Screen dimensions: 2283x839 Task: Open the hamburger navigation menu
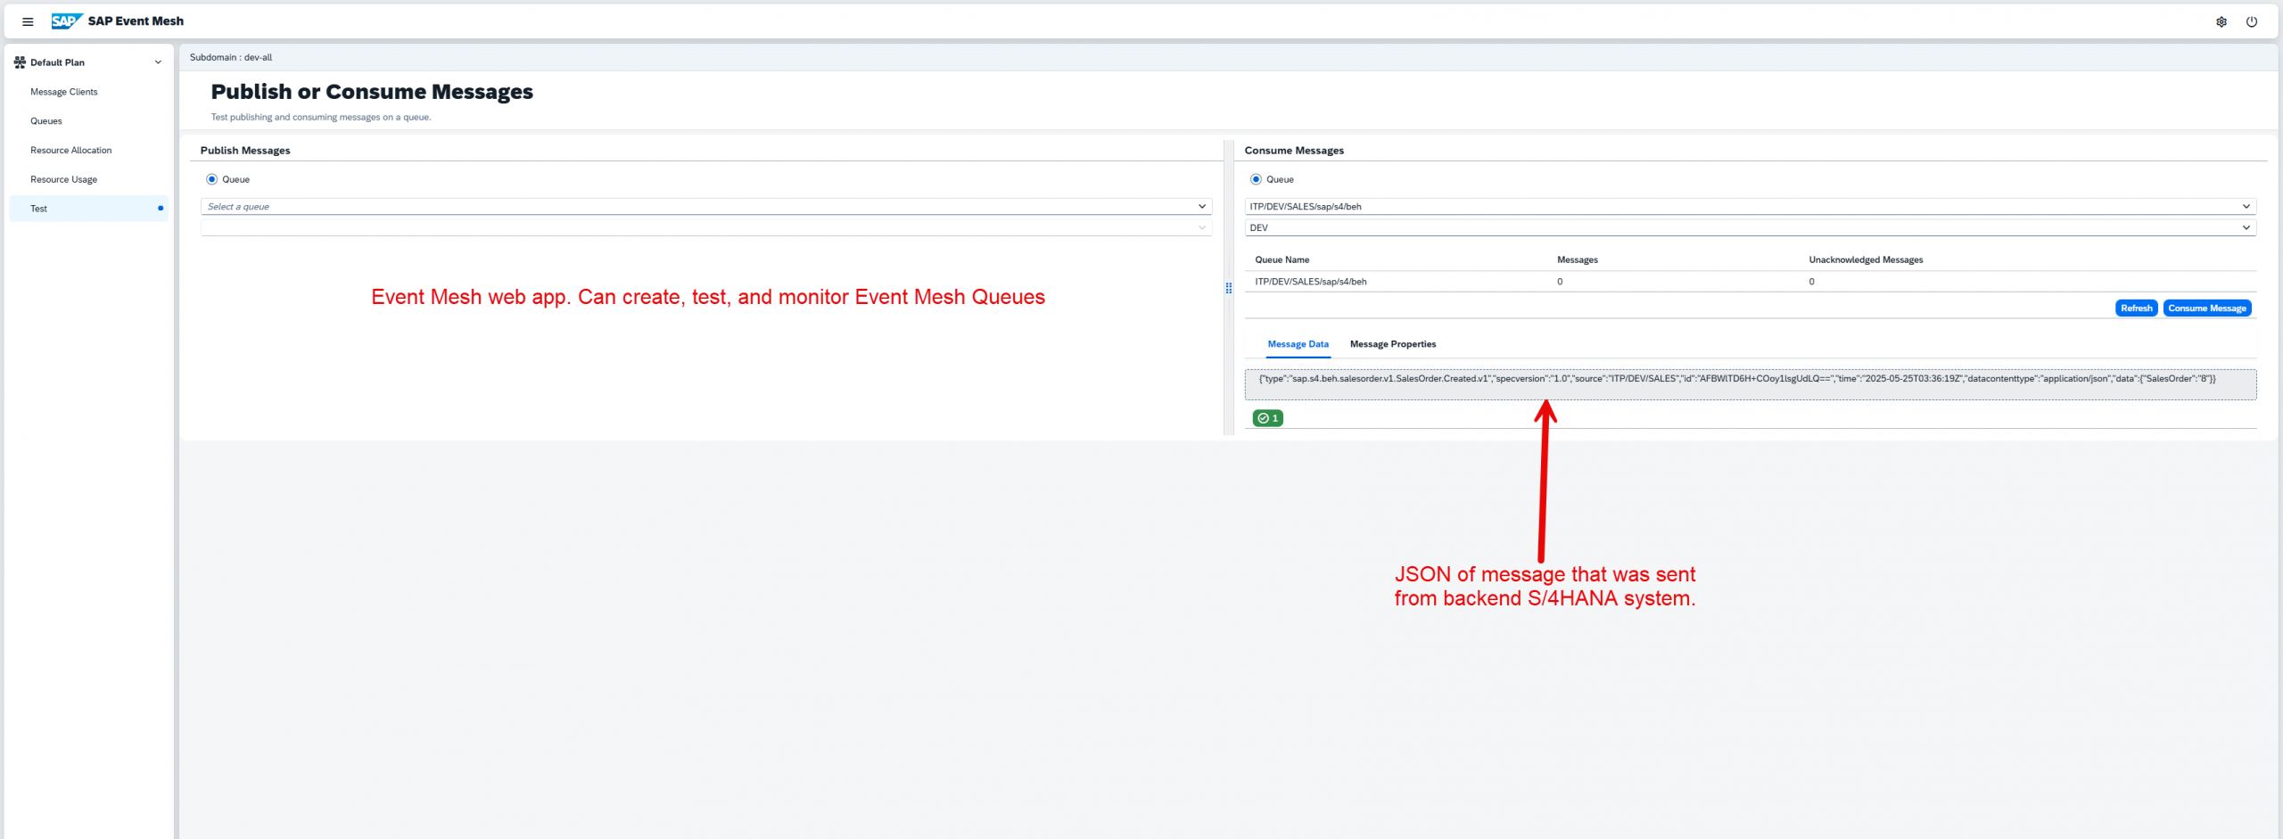tap(28, 21)
